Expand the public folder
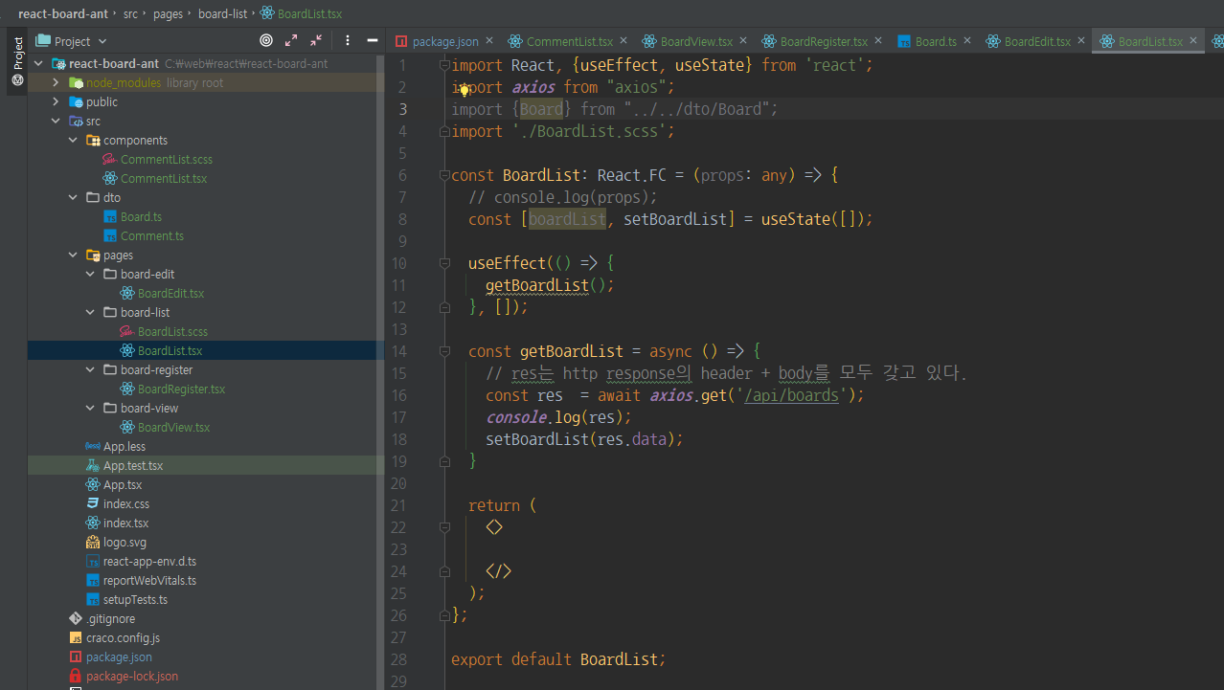The height and width of the screenshot is (690, 1224). click(56, 102)
